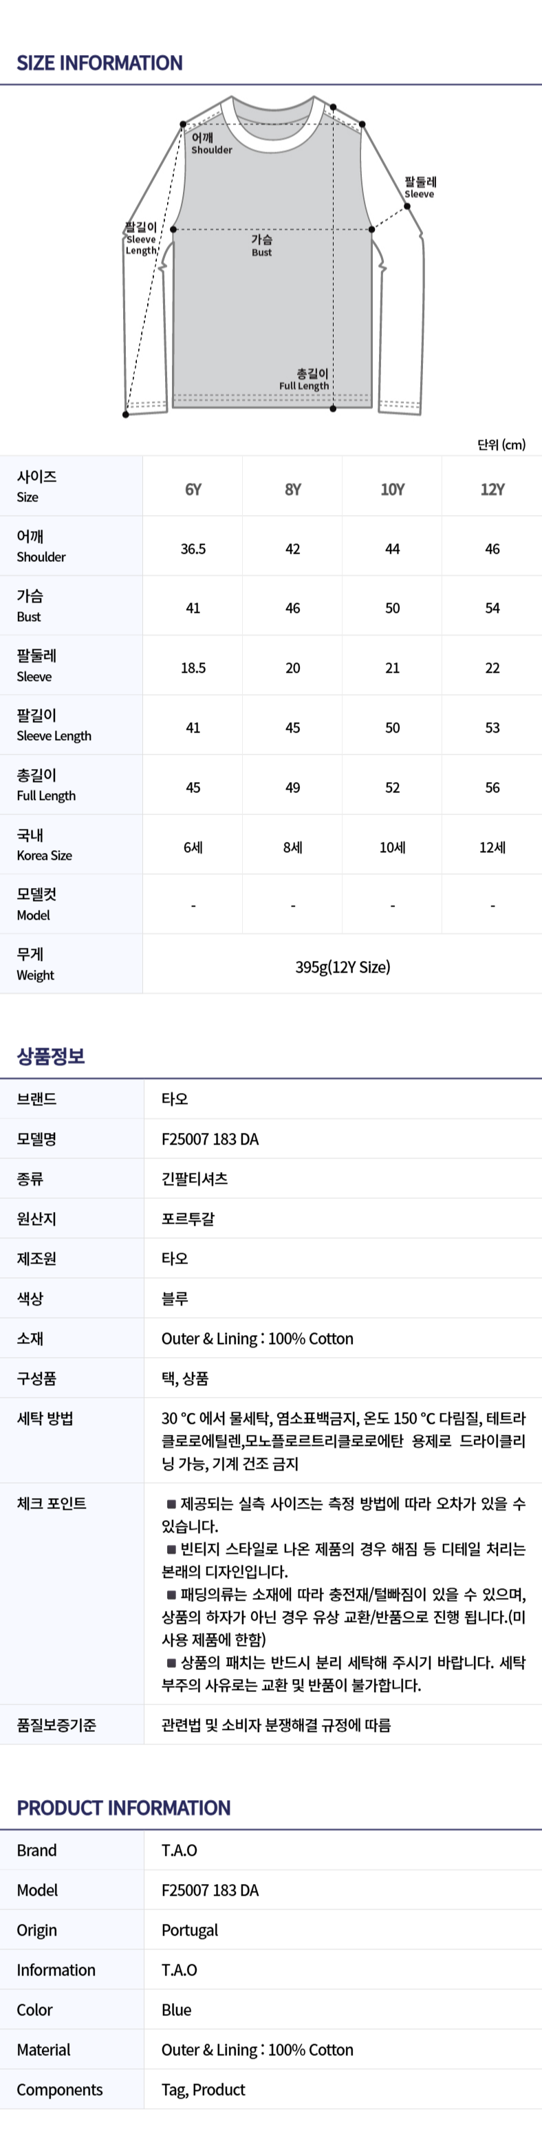
Task: Select the 8Y size column header
Action: (293, 489)
